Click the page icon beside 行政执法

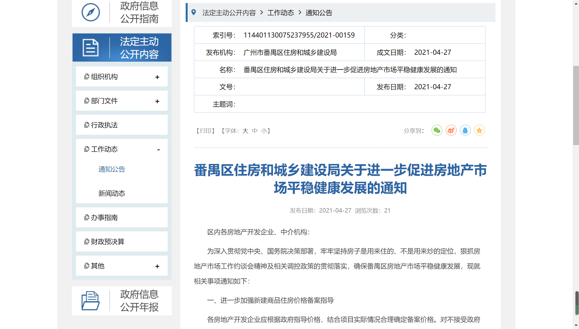pos(87,125)
